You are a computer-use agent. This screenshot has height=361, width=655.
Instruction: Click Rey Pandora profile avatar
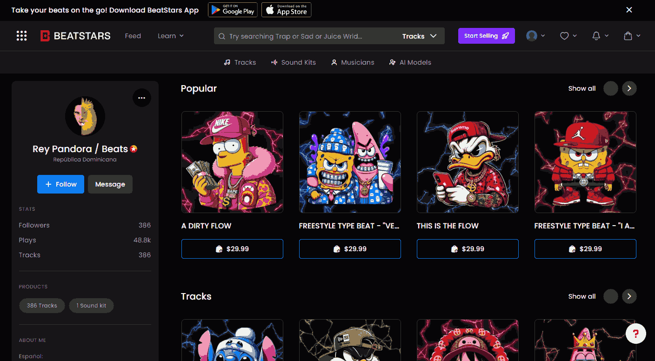coord(85,116)
